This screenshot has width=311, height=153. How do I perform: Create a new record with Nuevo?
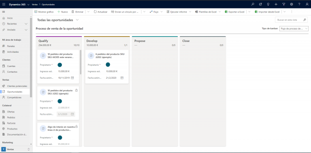[63, 12]
